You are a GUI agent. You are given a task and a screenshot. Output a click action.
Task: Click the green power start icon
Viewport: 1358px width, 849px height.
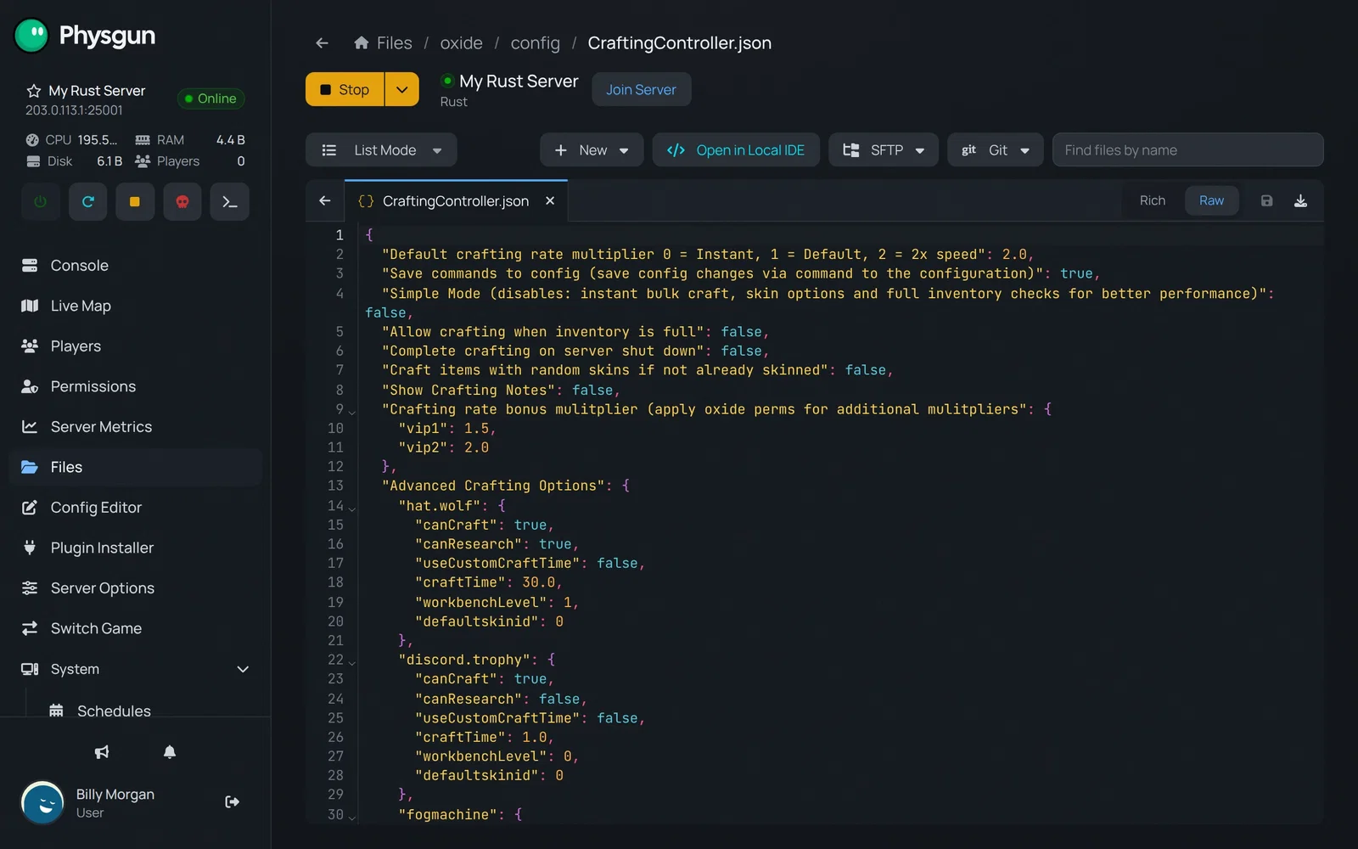[41, 202]
